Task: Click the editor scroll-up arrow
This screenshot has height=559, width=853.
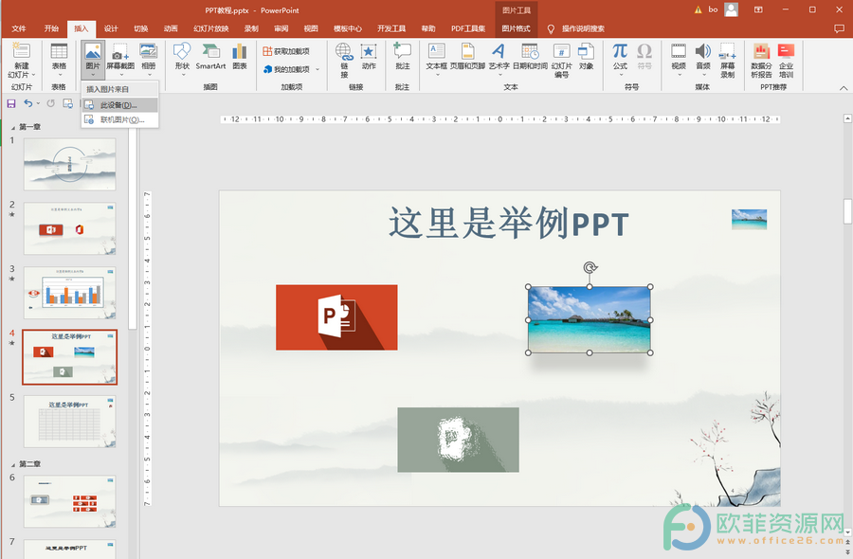Action: pos(847,118)
